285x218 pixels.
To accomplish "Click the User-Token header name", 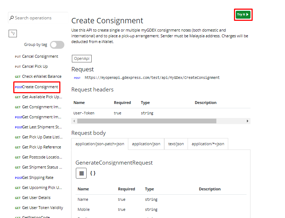I will [x=84, y=113].
